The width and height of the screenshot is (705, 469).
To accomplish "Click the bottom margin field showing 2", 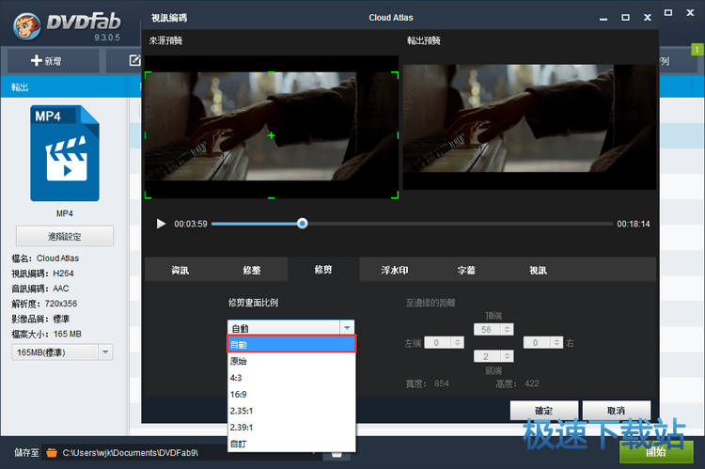I will point(487,356).
